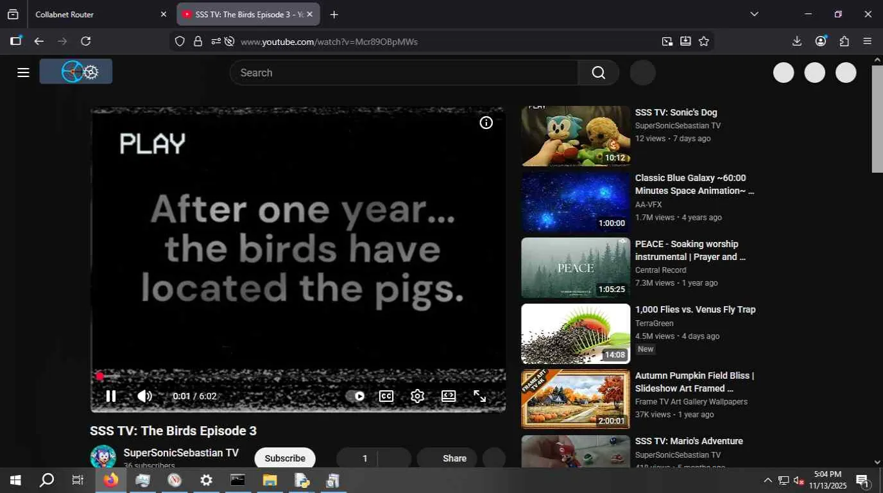This screenshot has width=883, height=493.
Task: Open a new browser tab
Action: click(334, 14)
